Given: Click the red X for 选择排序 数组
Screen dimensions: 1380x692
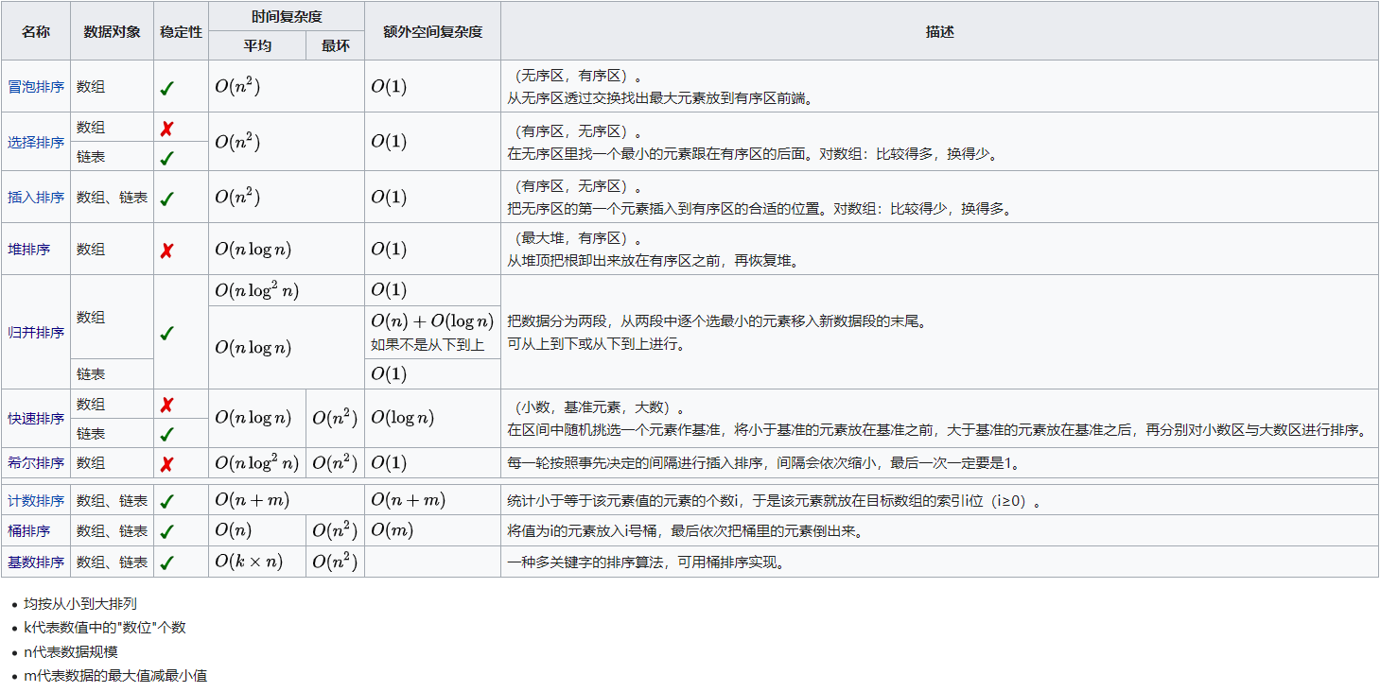Looking at the screenshot, I should pyautogui.click(x=166, y=129).
